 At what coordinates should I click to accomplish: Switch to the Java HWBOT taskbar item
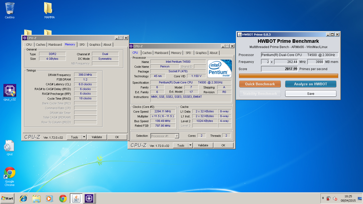76,198
